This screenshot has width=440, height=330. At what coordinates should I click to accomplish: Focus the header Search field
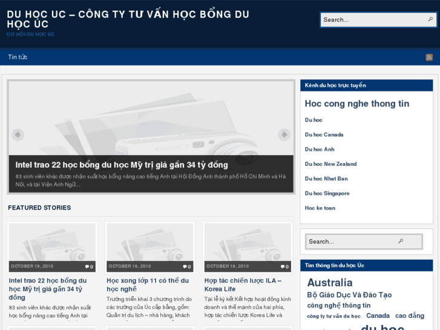click(378, 19)
